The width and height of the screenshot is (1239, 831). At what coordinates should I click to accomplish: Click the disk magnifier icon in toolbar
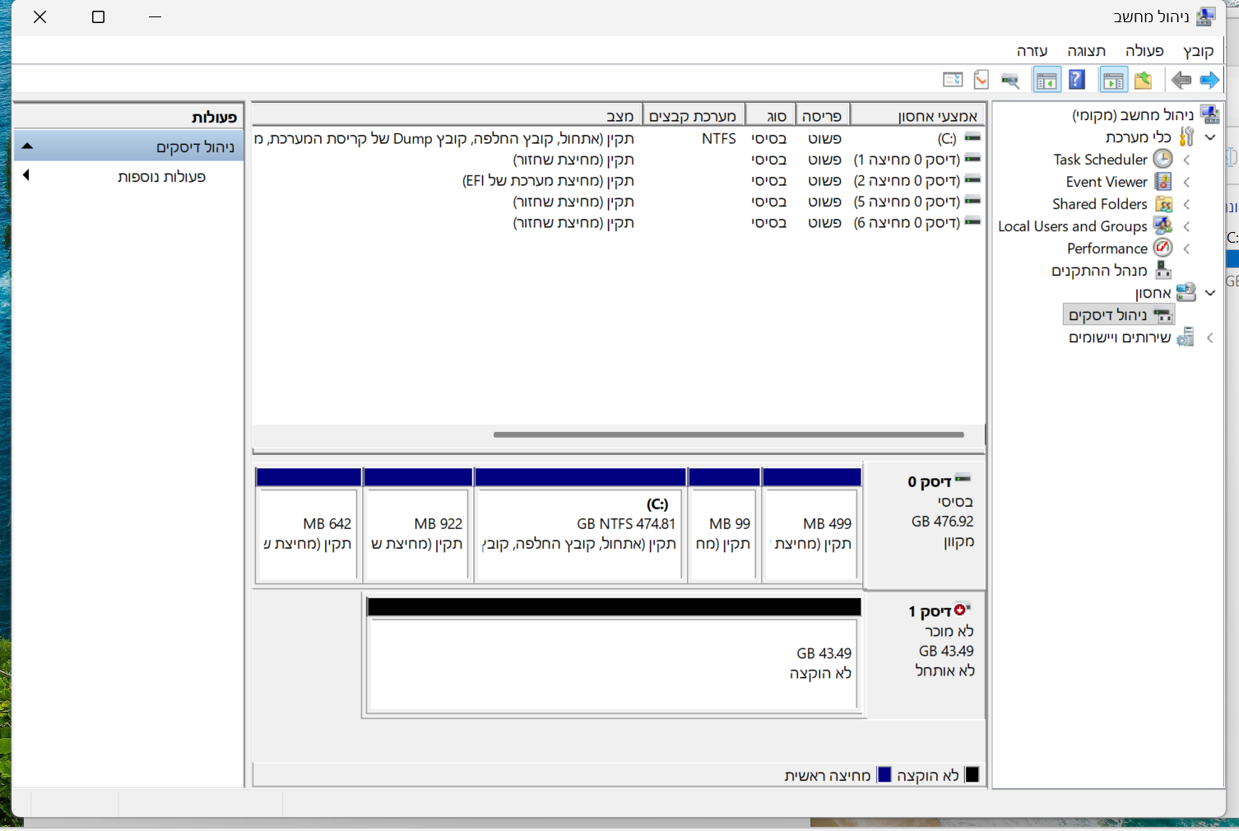(x=1010, y=80)
